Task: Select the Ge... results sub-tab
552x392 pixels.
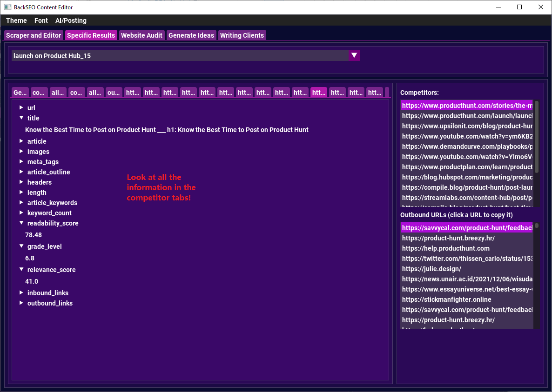Action: (20, 93)
